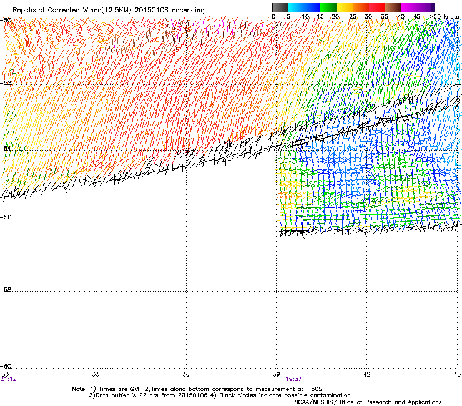
Task: Click the NOAA/NESDIS credit text
Action: (x=368, y=402)
